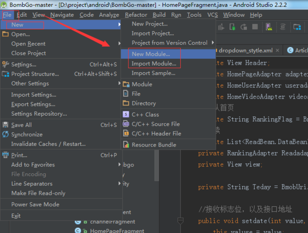Click the Project Structure icon in the toolbar
The height and width of the screenshot is (233, 308).
click(297, 27)
